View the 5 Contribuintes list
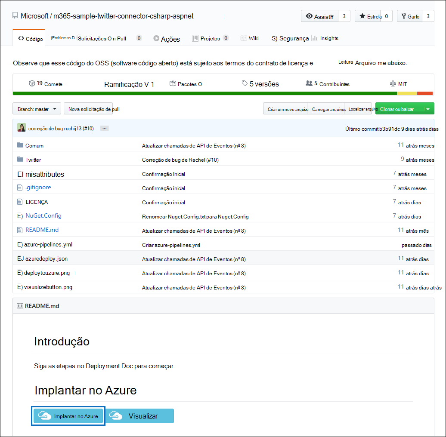446x437 pixels. pos(327,83)
